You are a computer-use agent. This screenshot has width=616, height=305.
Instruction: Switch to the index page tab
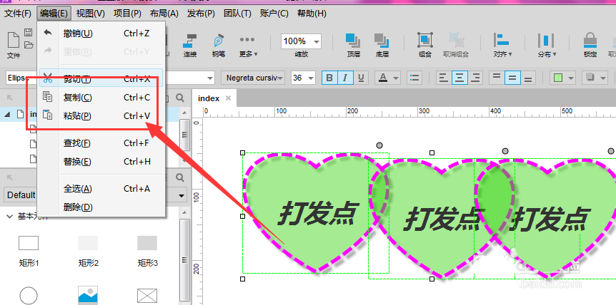(209, 98)
